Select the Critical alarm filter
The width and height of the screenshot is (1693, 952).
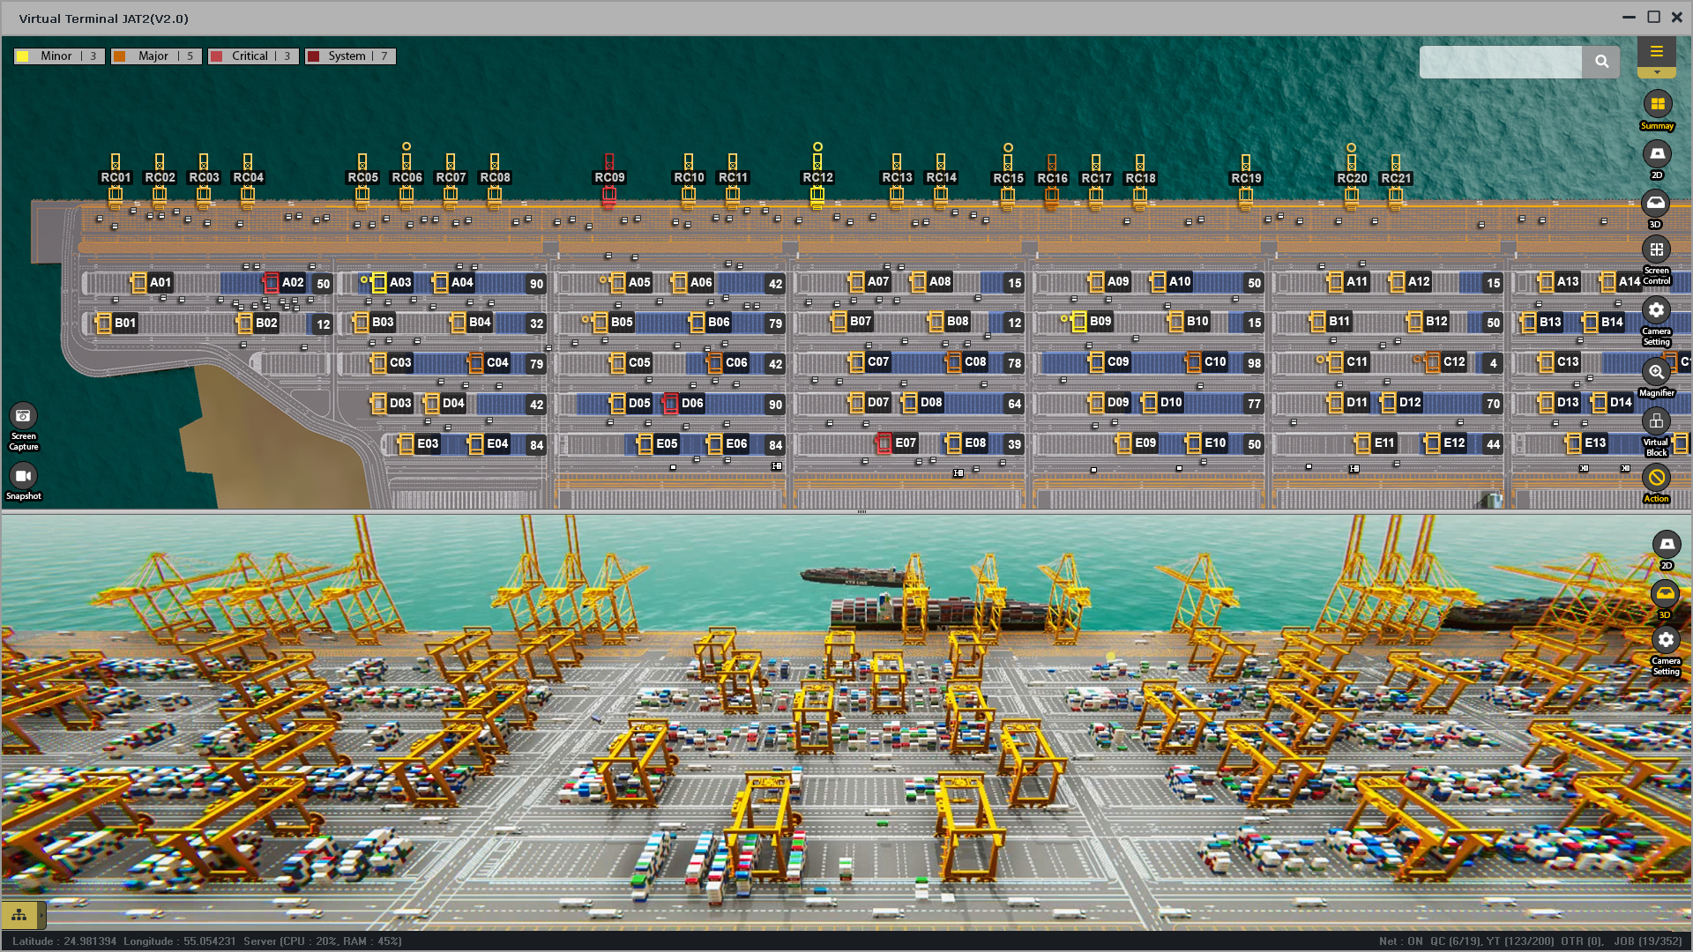coord(253,56)
